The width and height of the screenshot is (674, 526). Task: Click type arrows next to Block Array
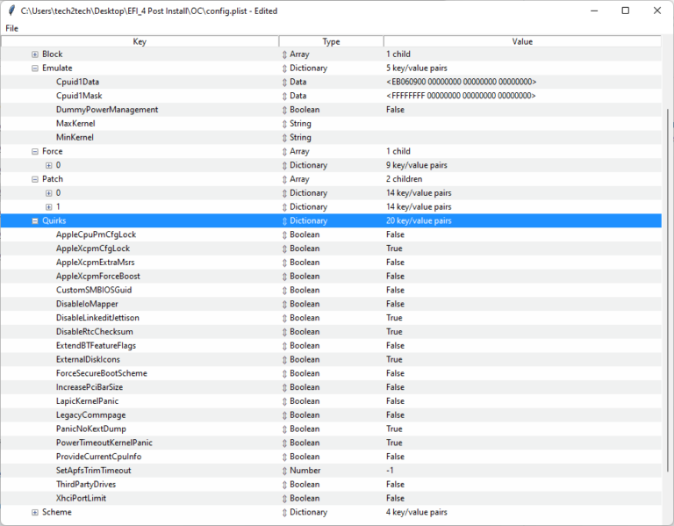point(284,54)
